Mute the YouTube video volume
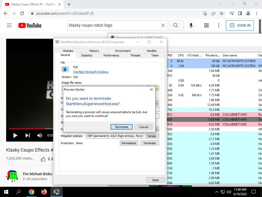Screen dimensions: 262x197 [x=40, y=135]
